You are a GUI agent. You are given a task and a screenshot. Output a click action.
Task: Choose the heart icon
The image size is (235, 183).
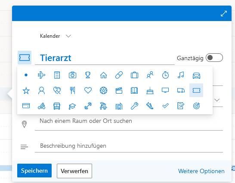point(88,90)
